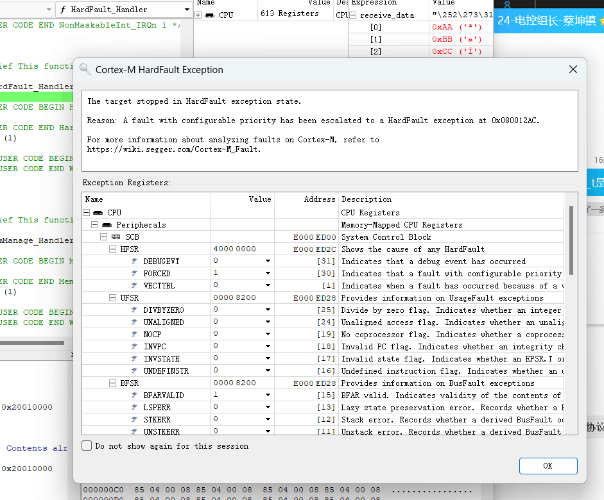Select the BFARVALID bitfield icon
The image size is (604, 500).
[134, 395]
